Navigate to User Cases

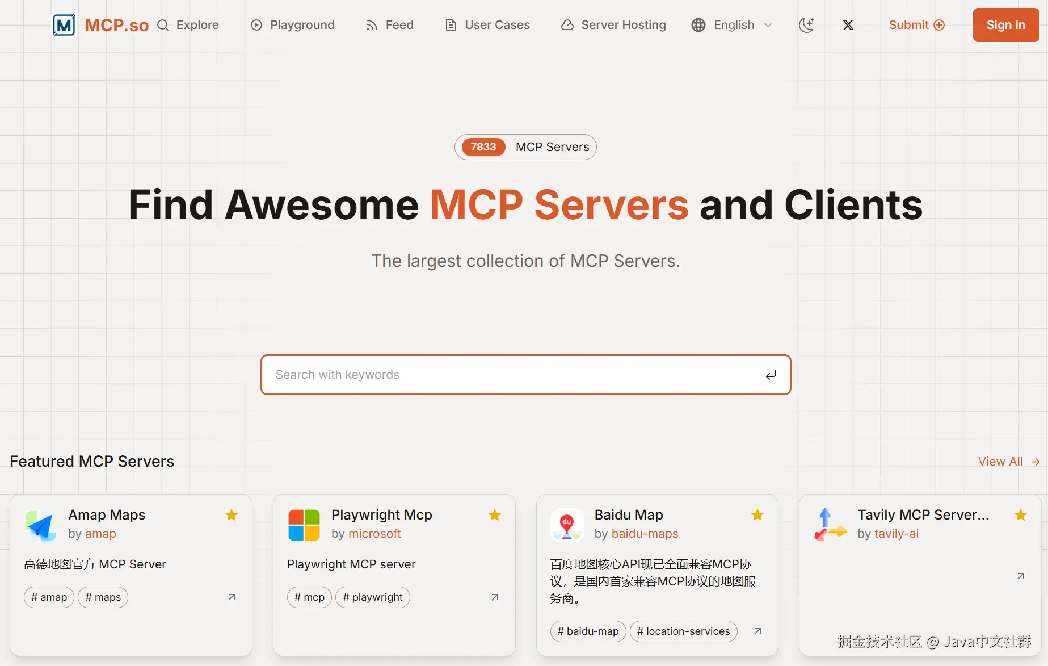pyautogui.click(x=488, y=25)
